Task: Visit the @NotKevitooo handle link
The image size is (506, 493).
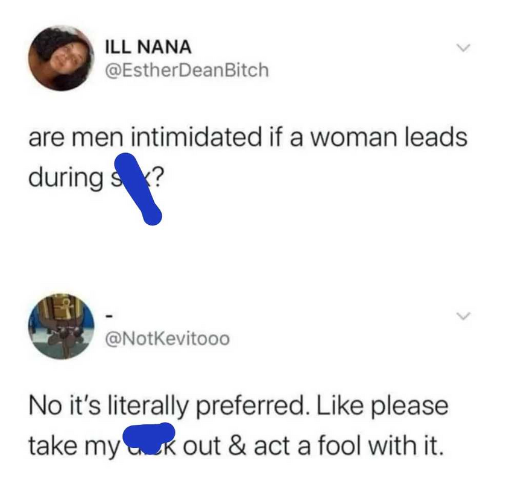Action: tap(167, 339)
